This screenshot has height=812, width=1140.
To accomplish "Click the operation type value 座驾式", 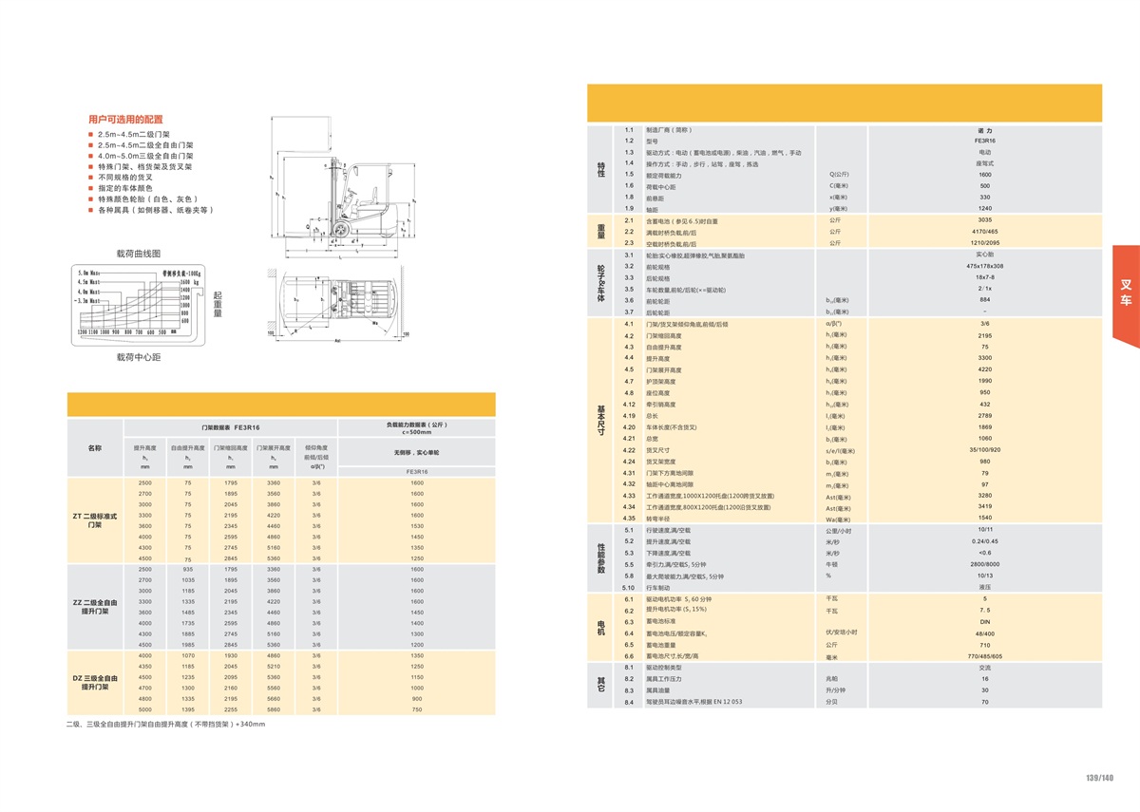I will pyautogui.click(x=984, y=163).
